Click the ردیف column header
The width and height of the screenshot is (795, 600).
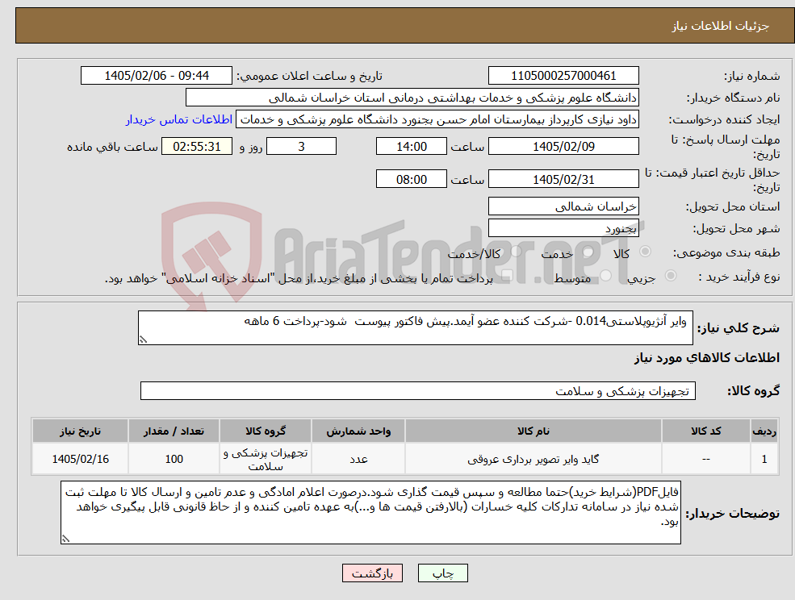pos(764,431)
